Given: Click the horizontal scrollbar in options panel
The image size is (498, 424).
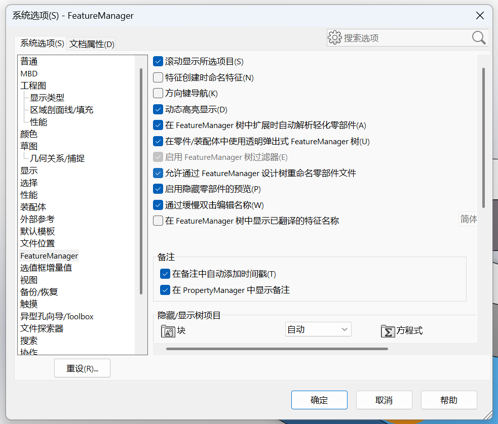Looking at the screenshot, I should 277,349.
